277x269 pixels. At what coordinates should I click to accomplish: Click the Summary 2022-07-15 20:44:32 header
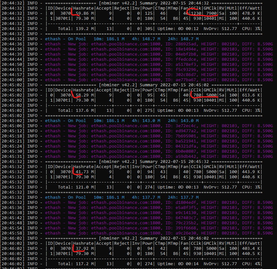[174, 3]
